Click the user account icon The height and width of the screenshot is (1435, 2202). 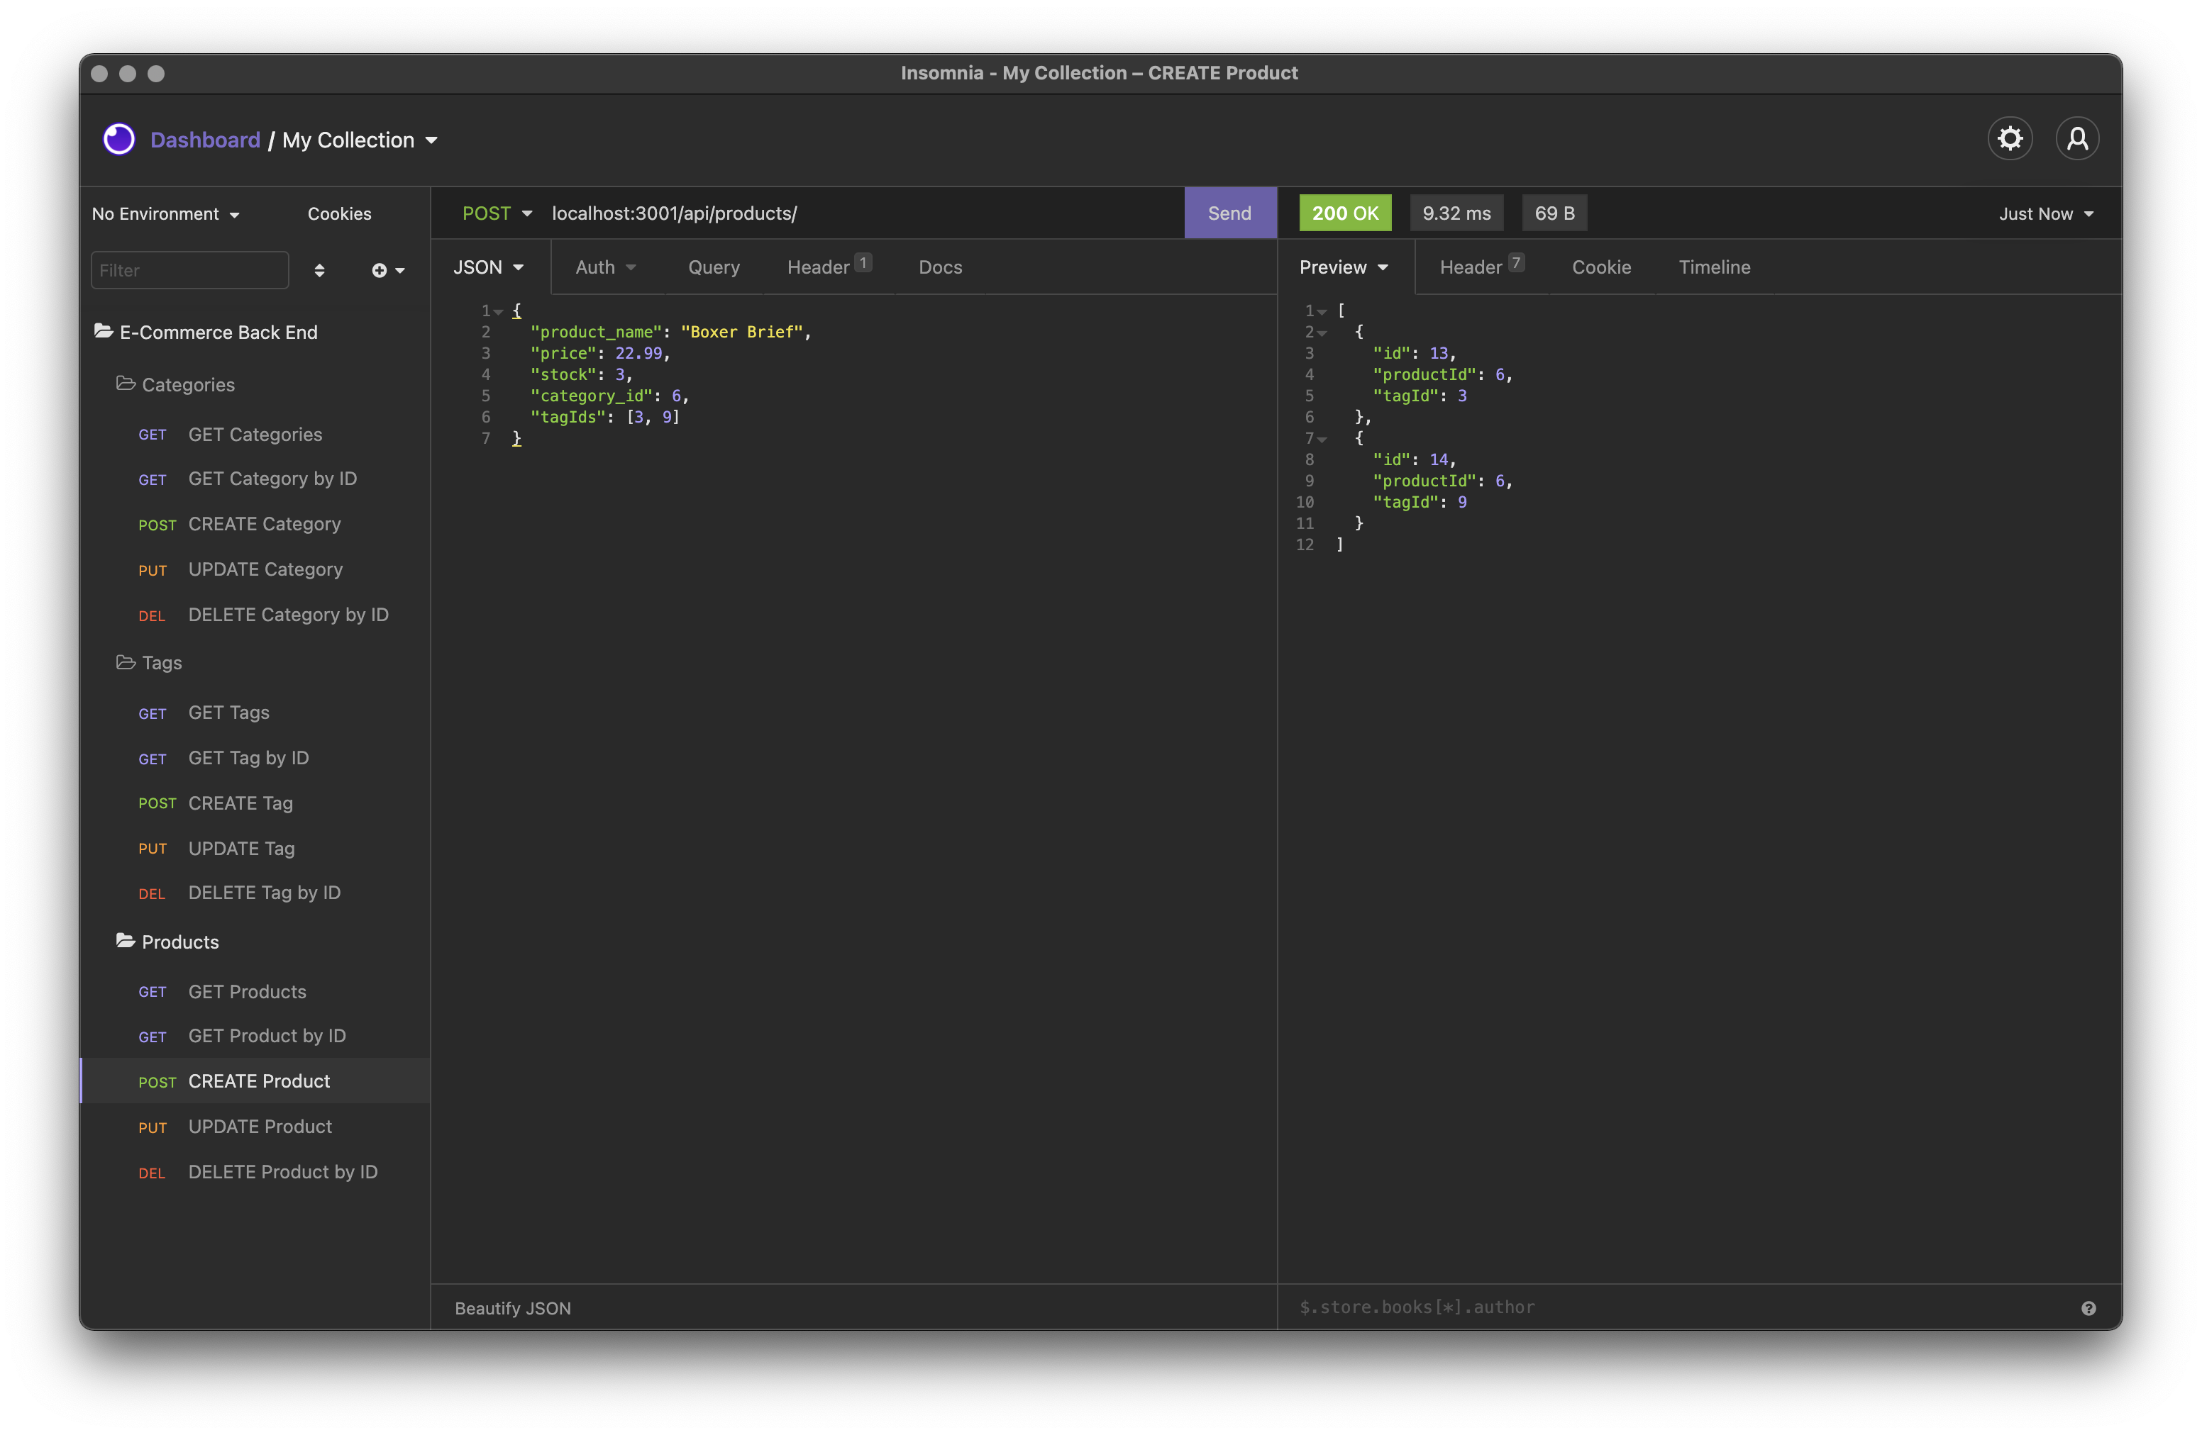coord(2077,139)
